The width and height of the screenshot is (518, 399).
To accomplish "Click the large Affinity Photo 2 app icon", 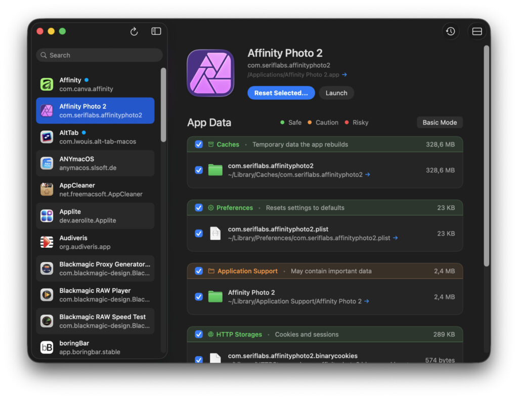I will pos(210,73).
